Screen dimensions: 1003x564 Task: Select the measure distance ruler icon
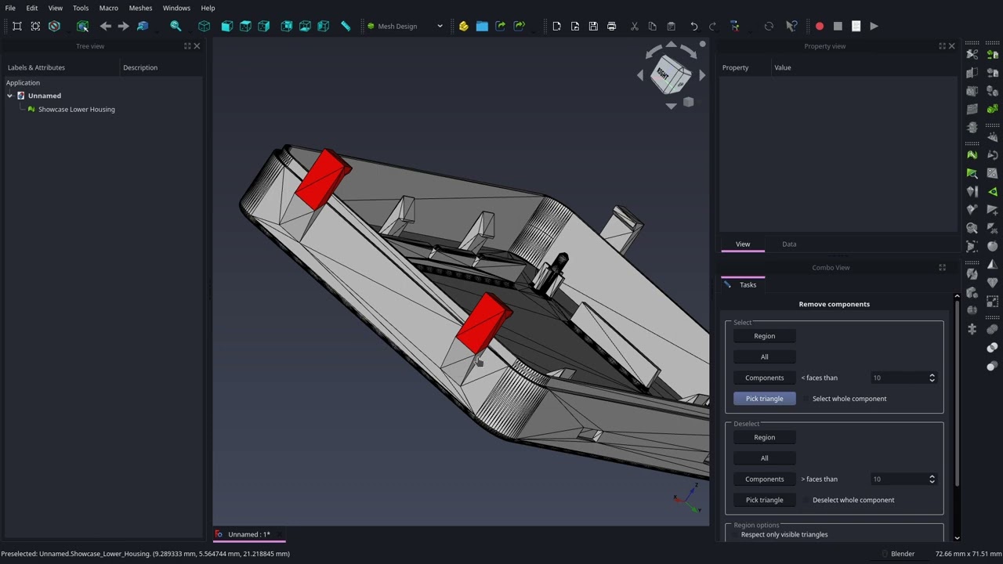pyautogui.click(x=346, y=26)
